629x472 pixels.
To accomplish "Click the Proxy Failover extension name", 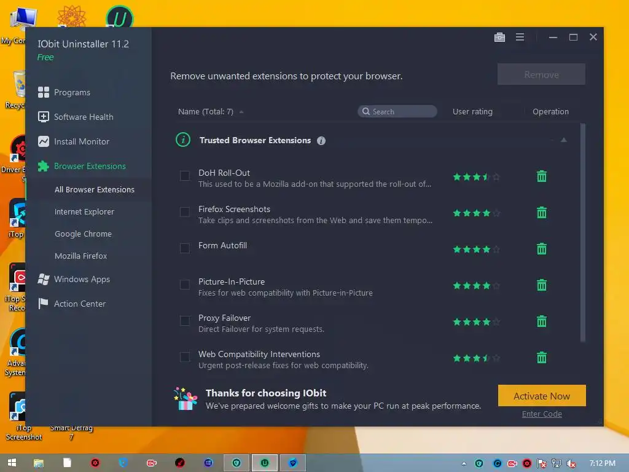I will point(224,318).
